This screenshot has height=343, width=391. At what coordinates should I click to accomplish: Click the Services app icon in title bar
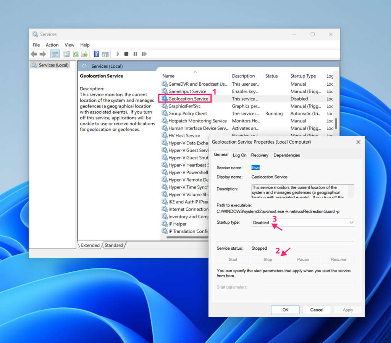point(35,34)
